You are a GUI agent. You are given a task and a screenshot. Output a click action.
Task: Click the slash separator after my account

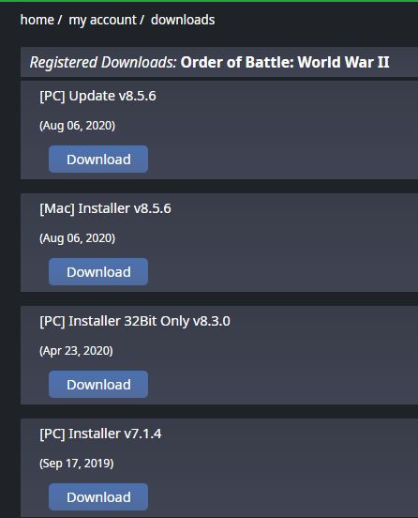[x=142, y=20]
